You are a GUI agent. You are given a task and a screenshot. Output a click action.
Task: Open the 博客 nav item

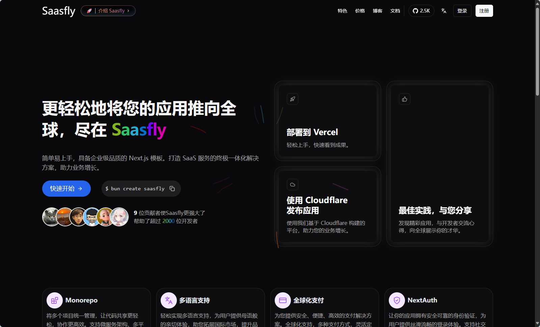[x=377, y=11]
